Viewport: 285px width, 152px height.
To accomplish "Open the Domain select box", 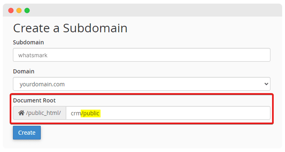I will [142, 84].
